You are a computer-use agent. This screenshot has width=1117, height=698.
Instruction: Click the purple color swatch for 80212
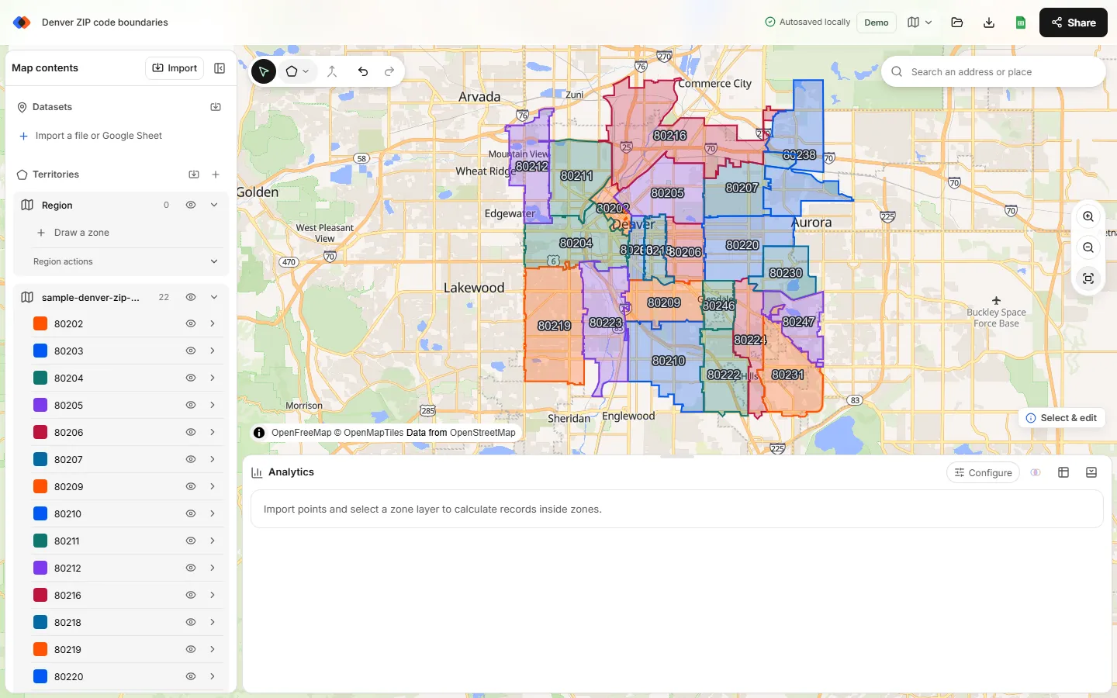pos(40,568)
